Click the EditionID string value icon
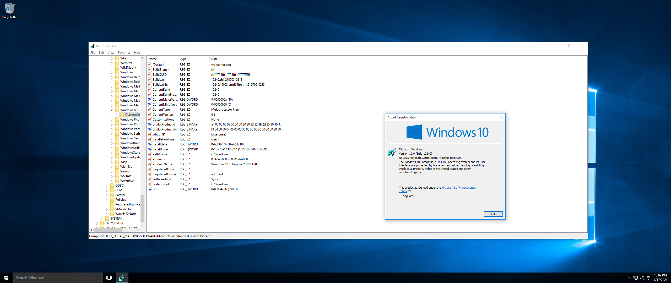 coord(150,134)
